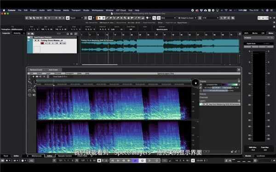
Task: Open the Project menu
Action: pyautogui.click(x=34, y=10)
